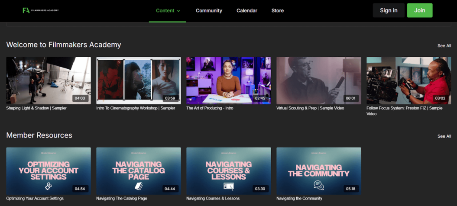
Task: See All in Welcome to Filmmakers Academy
Action: pyautogui.click(x=444, y=46)
